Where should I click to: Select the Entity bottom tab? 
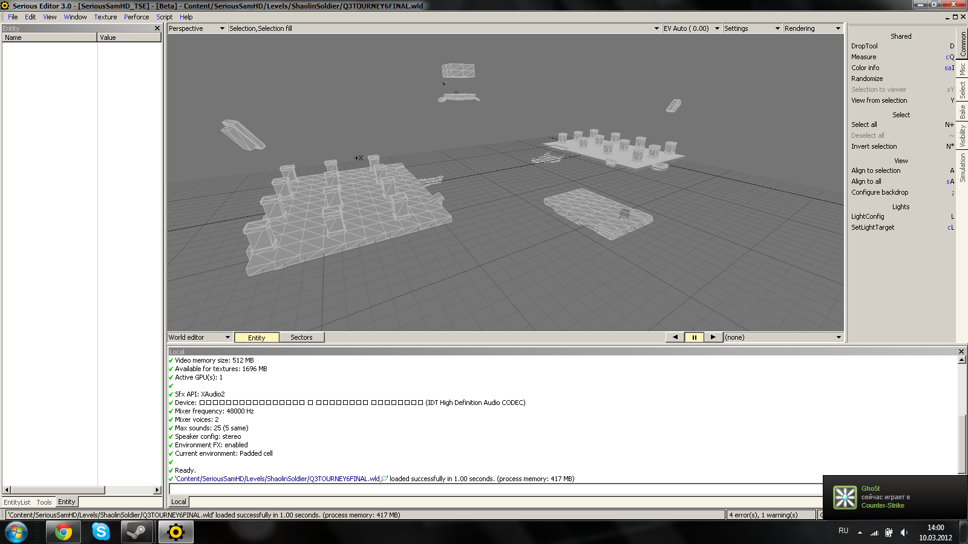click(67, 502)
